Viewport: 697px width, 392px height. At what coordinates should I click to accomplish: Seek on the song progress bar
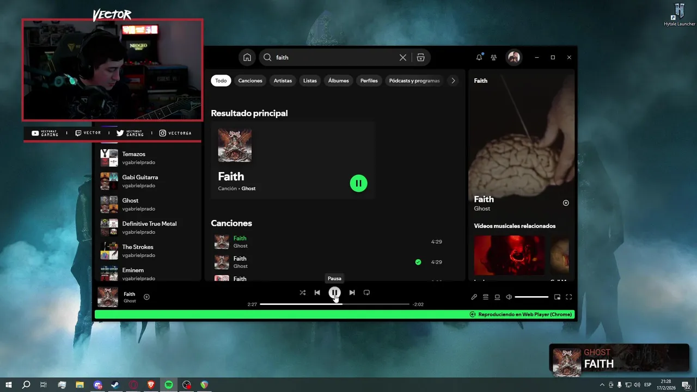coord(334,304)
